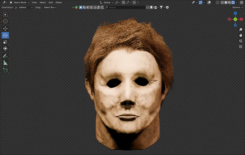Open Drag Select Box dropdown
Image resolution: width=245 pixels, height=155 pixels.
click(x=50, y=7)
